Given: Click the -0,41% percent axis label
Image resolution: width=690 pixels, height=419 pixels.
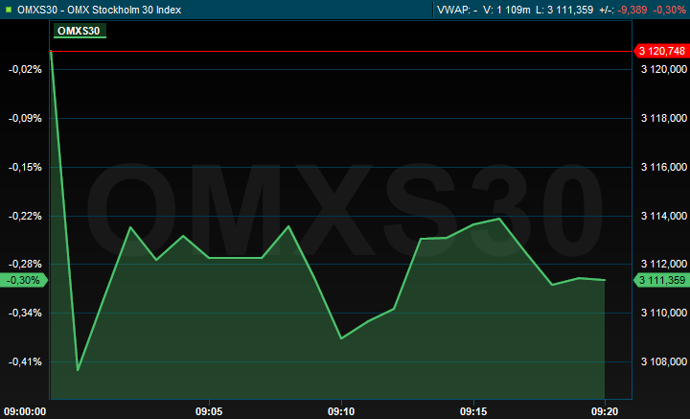Looking at the screenshot, I should tap(24, 362).
